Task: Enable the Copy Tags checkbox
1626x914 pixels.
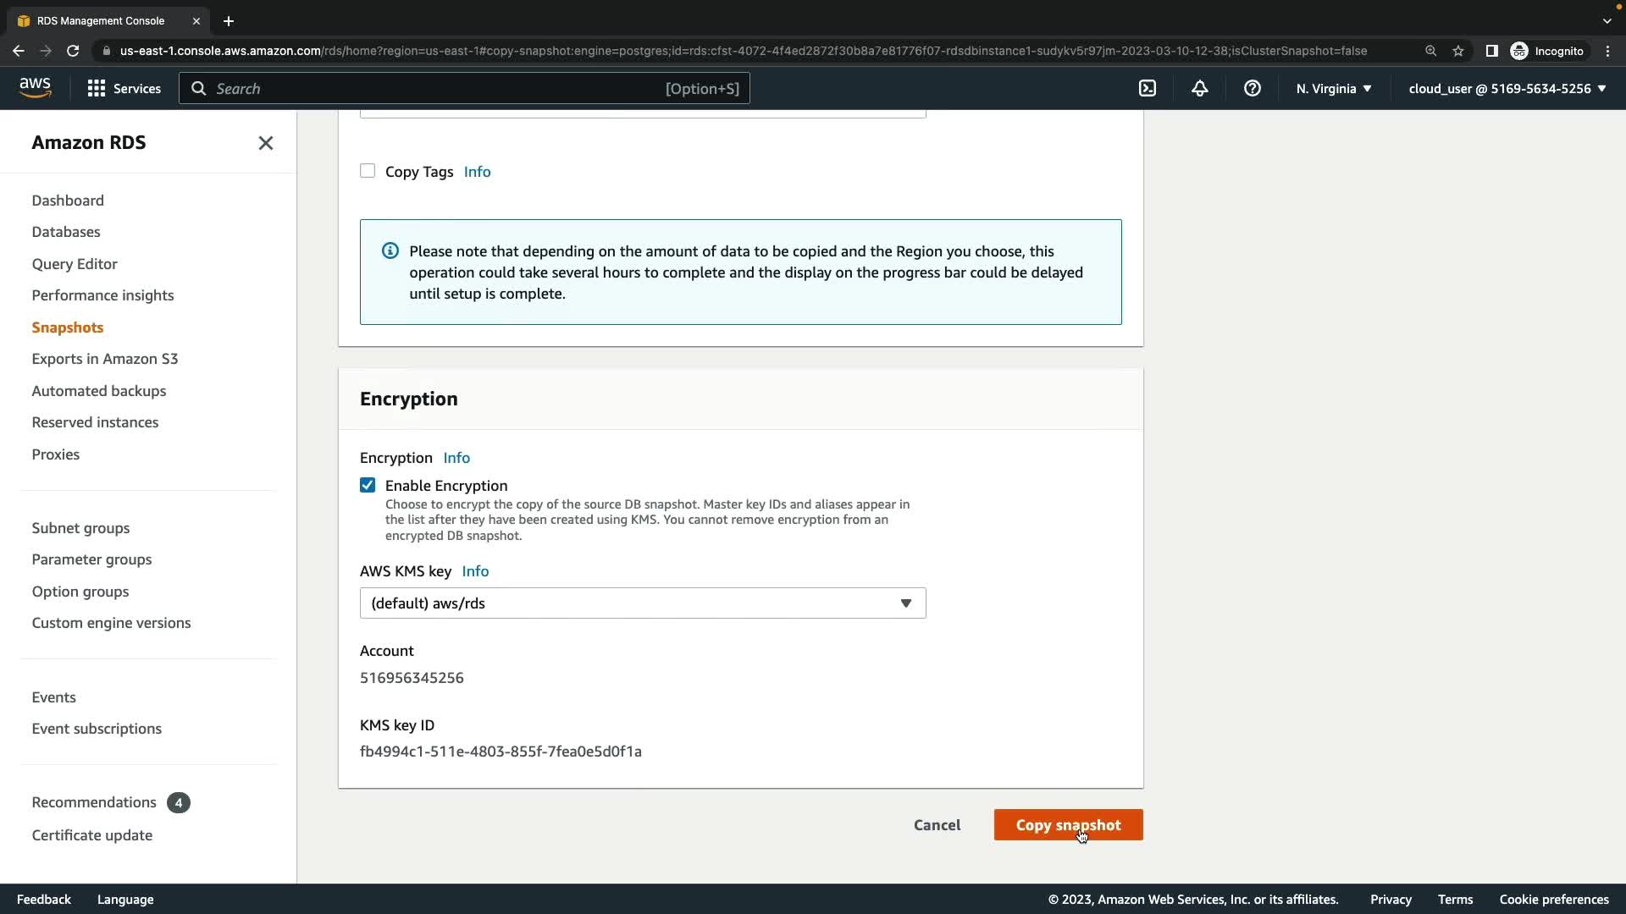Action: click(368, 171)
